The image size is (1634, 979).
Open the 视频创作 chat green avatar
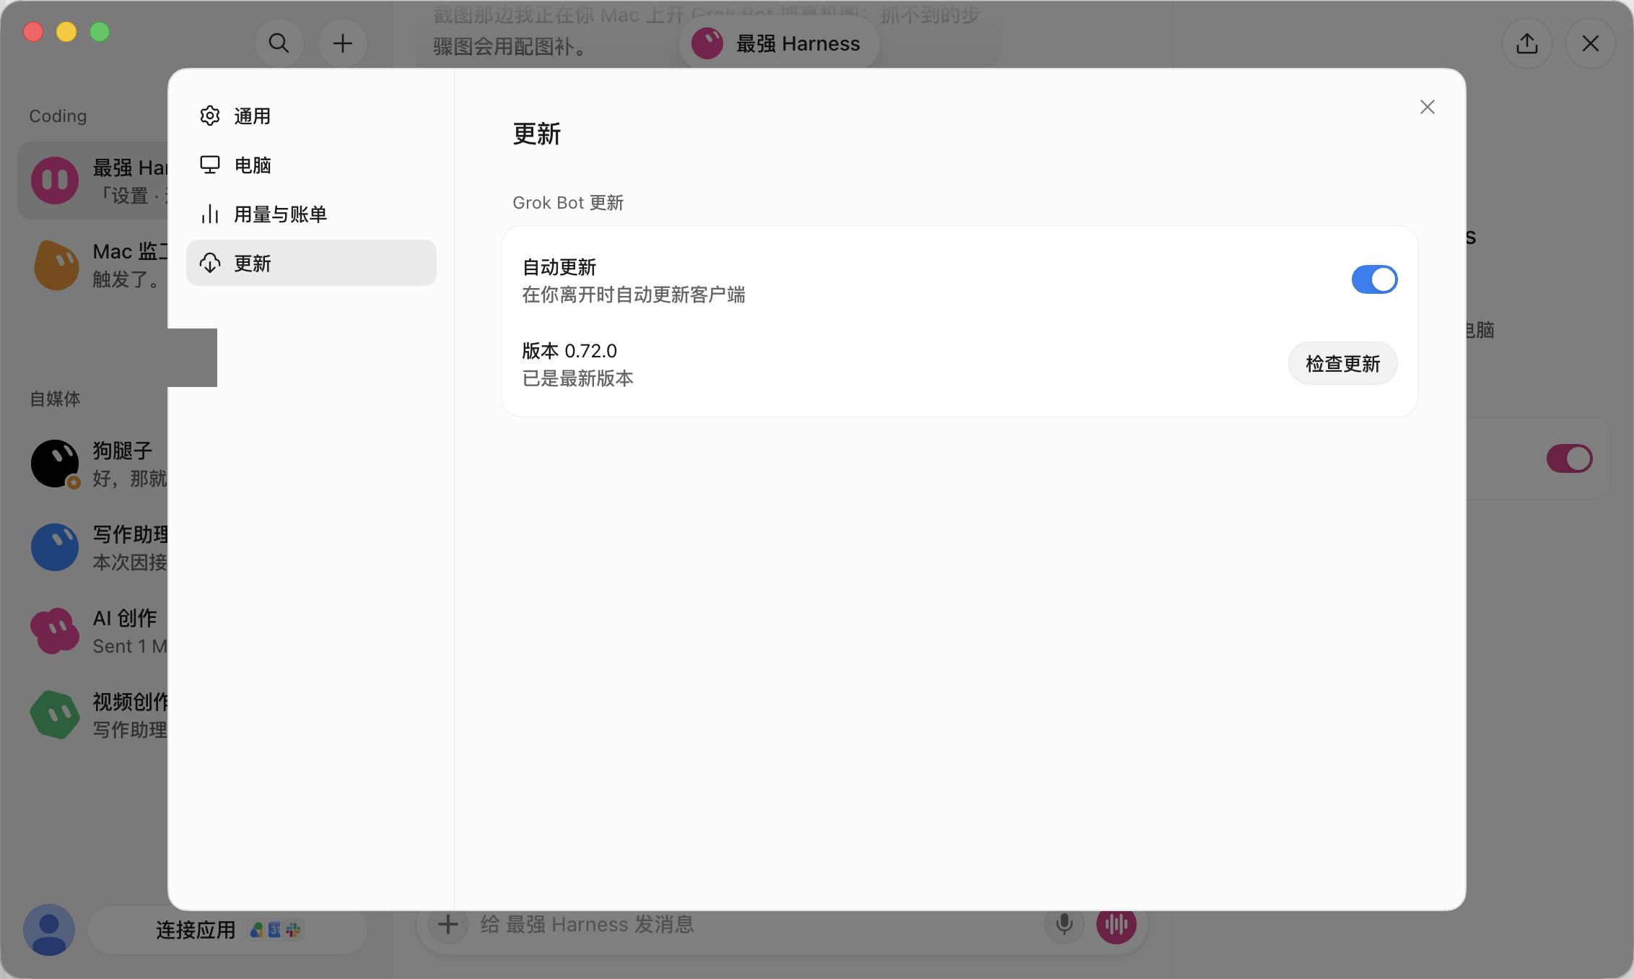55,715
